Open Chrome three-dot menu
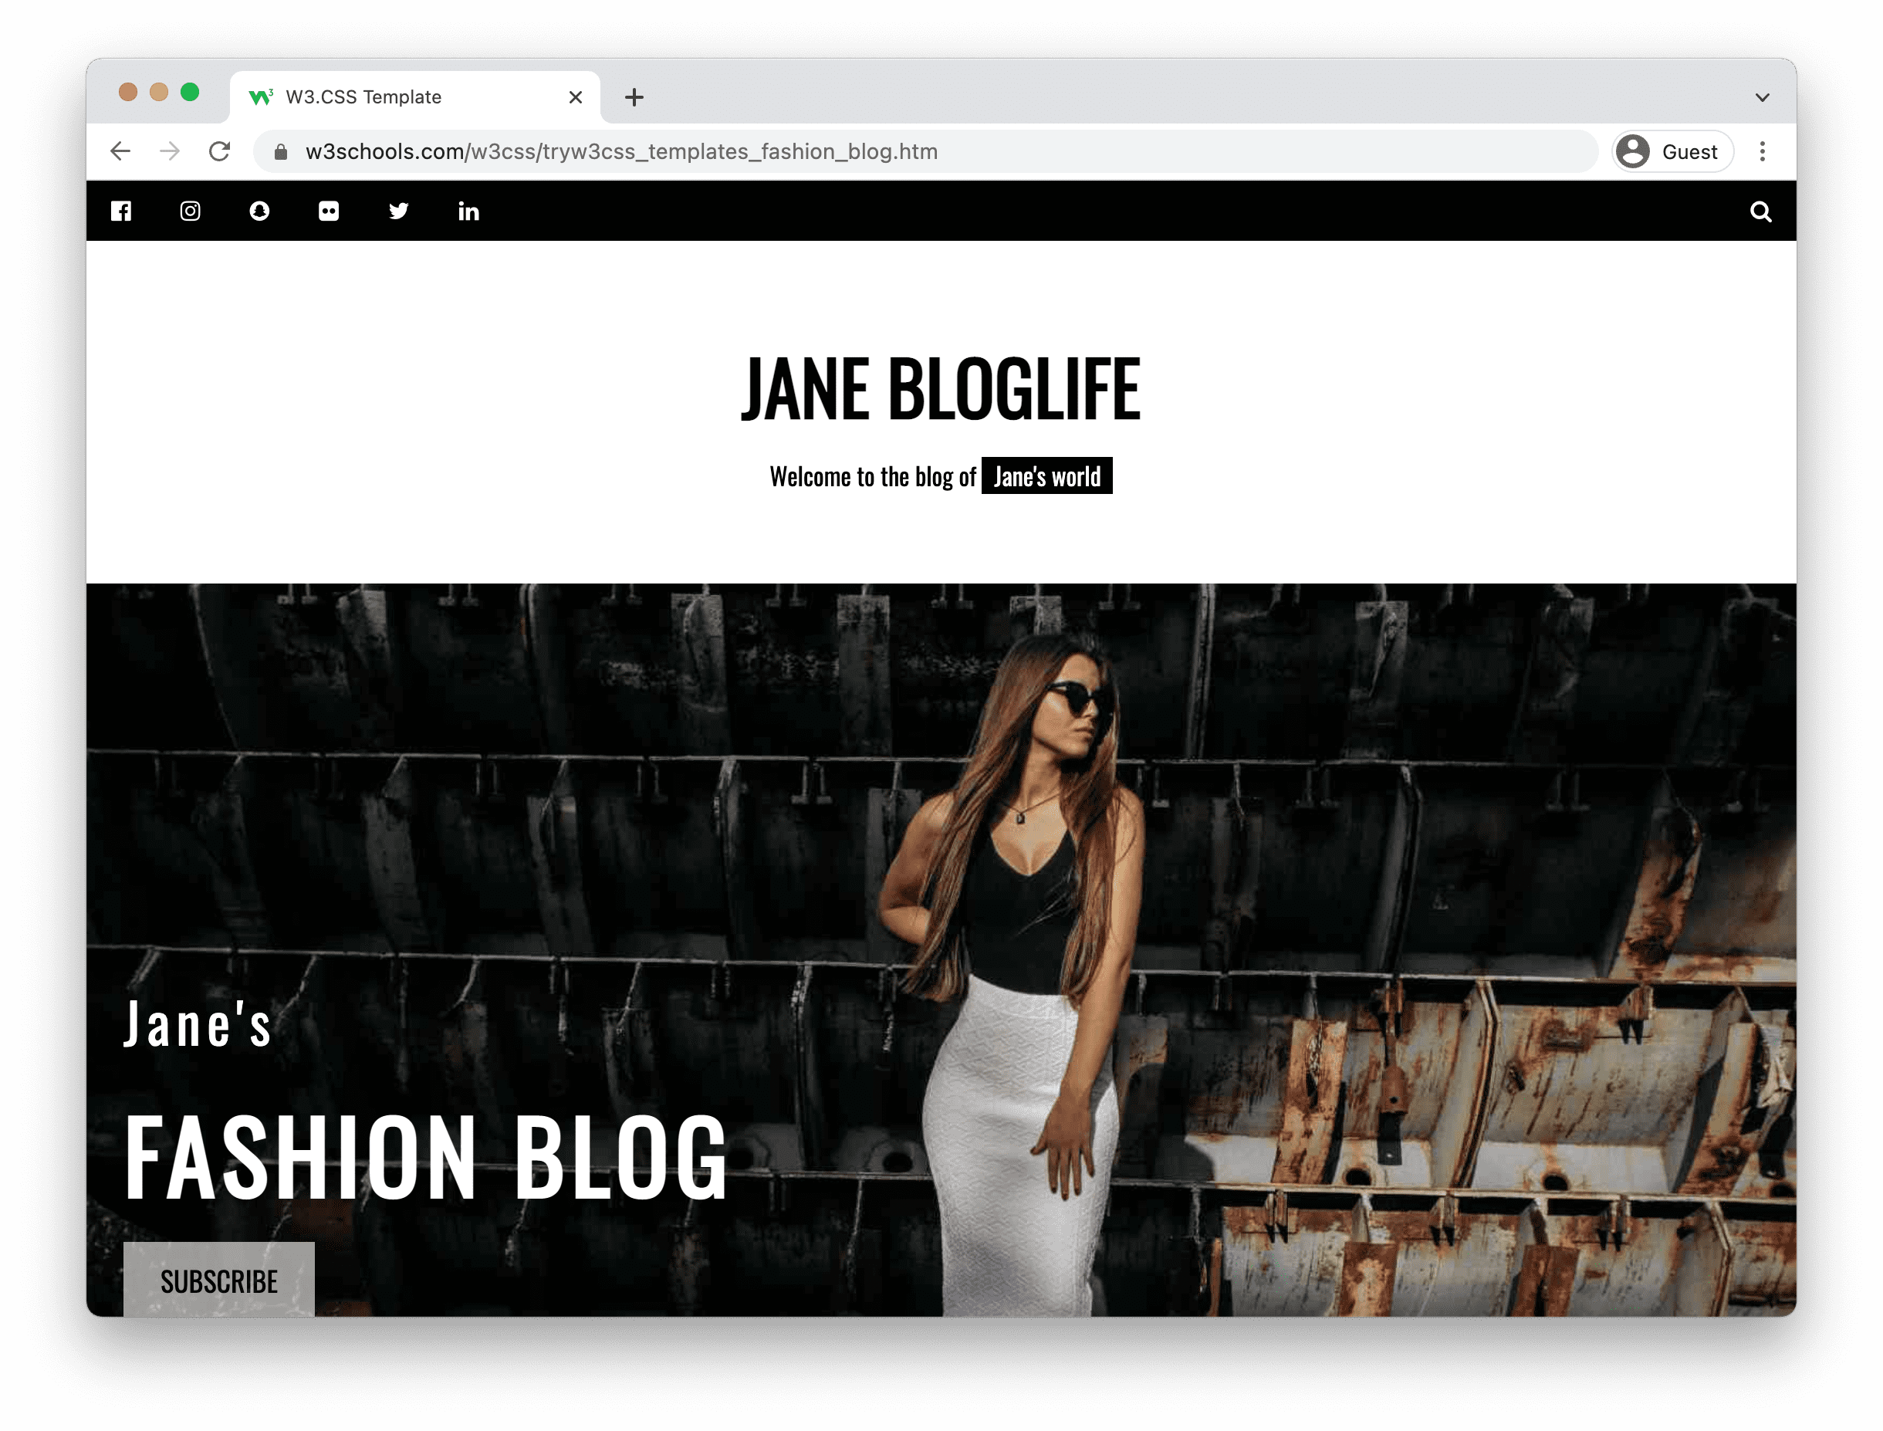Screen dimensions: 1883x1431 coord(1762,151)
